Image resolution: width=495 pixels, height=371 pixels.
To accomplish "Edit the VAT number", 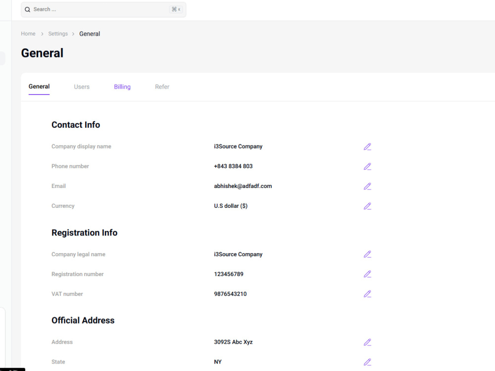I will [x=367, y=294].
